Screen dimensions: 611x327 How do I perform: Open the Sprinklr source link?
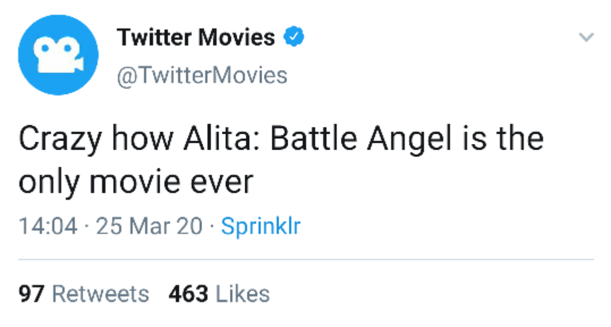click(260, 226)
